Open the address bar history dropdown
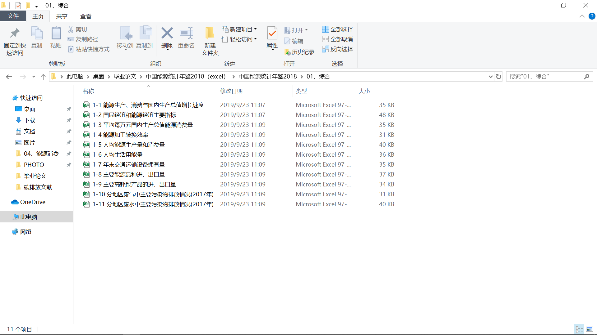The width and height of the screenshot is (597, 335). [x=490, y=77]
